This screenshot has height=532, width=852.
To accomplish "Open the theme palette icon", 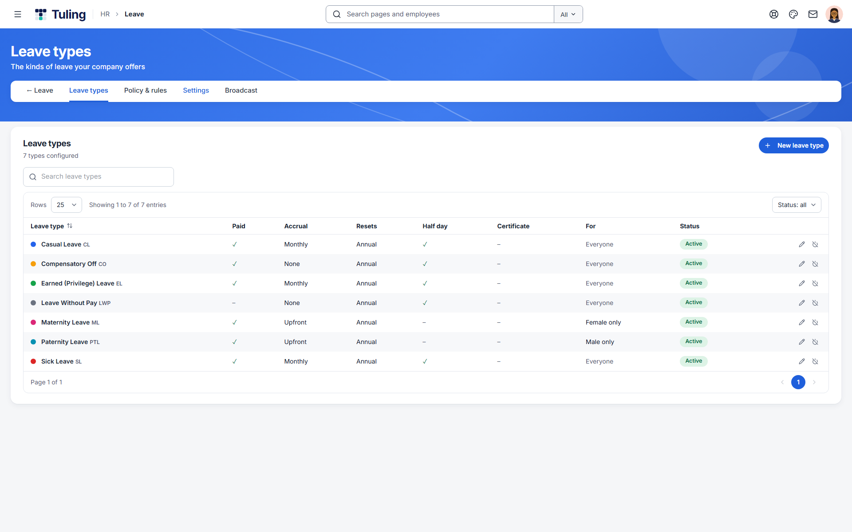I will (793, 14).
